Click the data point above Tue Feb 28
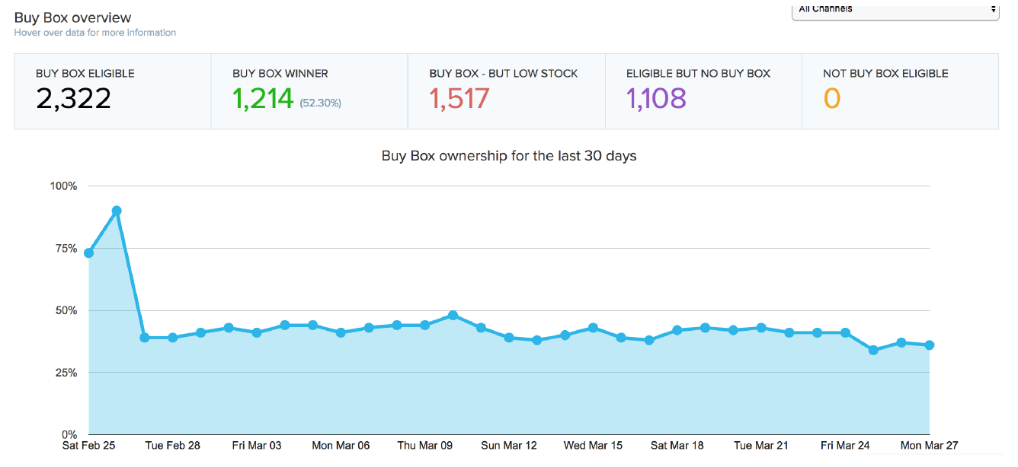1018x467 pixels. click(x=173, y=338)
